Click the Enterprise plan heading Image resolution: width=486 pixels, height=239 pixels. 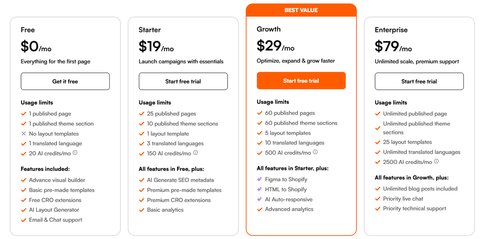coord(390,29)
